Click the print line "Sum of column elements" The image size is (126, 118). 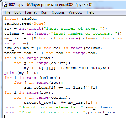(x=58, y=107)
